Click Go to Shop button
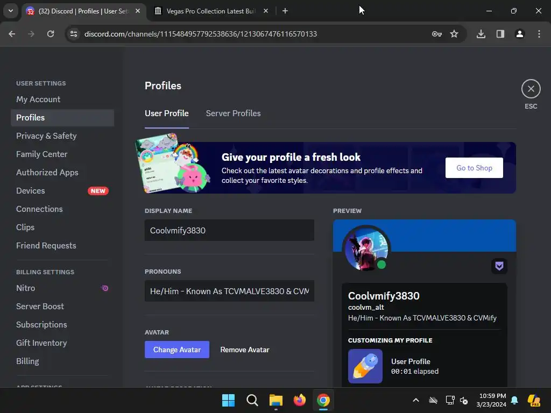The width and height of the screenshot is (551, 413). 474,168
